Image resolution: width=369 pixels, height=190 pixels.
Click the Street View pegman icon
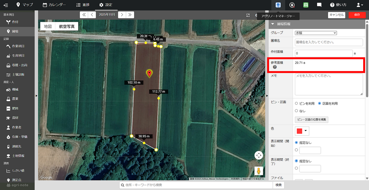259,171
